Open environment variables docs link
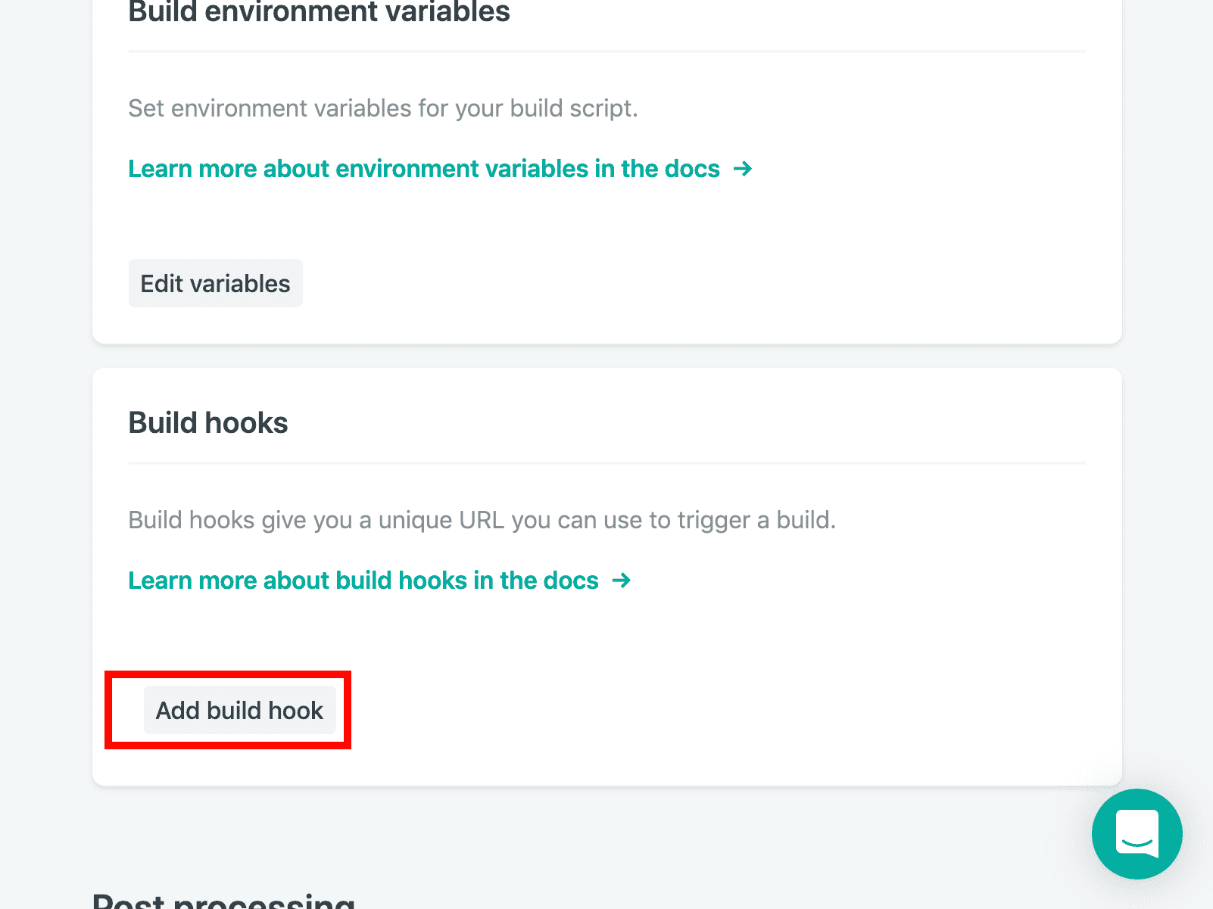 [x=423, y=169]
